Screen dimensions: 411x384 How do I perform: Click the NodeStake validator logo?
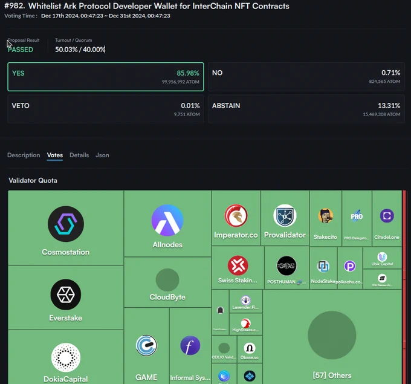(x=323, y=266)
